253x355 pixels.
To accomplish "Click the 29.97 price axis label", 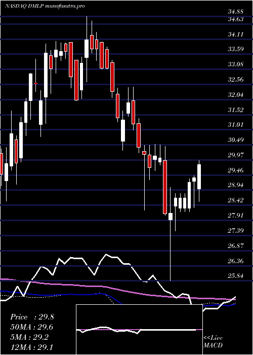I will pos(235,155).
